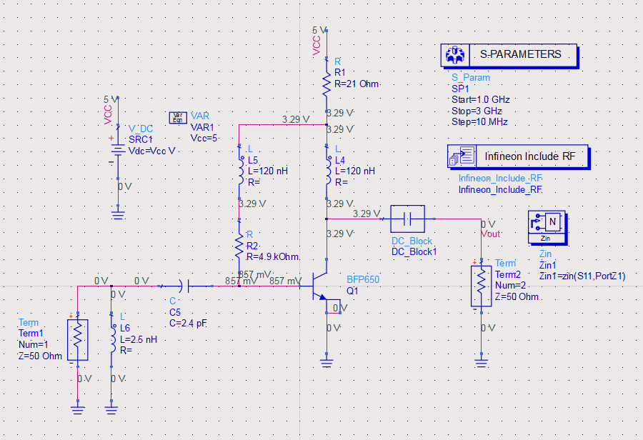Edit the Stop=3 GHz sweep parameter

477,111
